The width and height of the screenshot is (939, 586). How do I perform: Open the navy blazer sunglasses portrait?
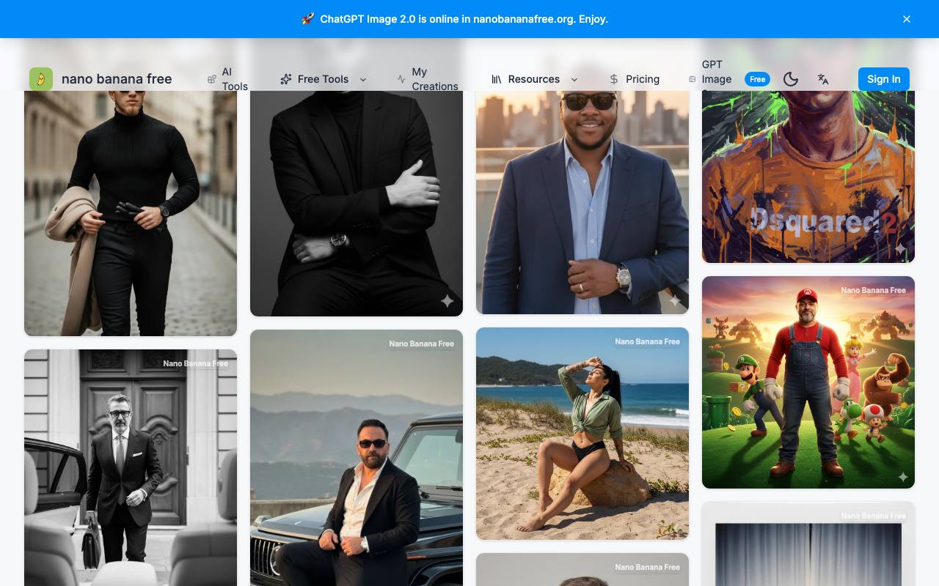582,202
